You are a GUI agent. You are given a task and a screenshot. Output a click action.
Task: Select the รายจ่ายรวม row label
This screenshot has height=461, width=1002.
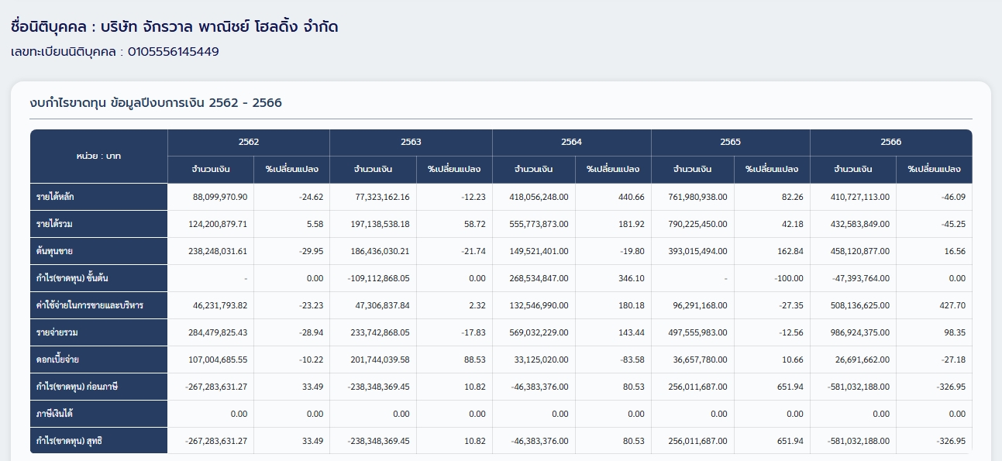pos(57,332)
